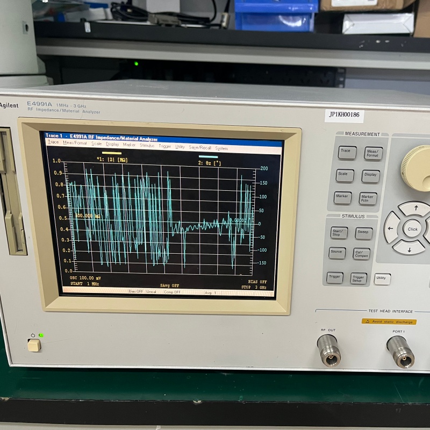430x430 pixels.
Task: Click the STOP 3 GHz readout
Action: 254,287
